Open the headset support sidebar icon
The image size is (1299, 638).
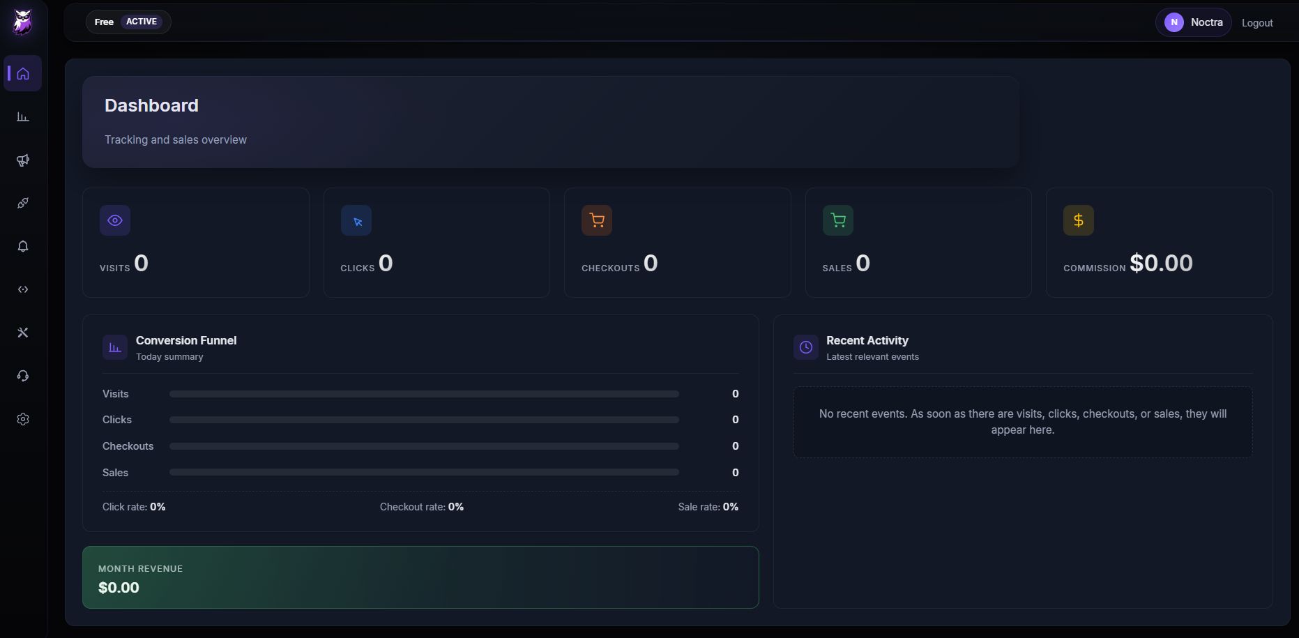coord(23,376)
